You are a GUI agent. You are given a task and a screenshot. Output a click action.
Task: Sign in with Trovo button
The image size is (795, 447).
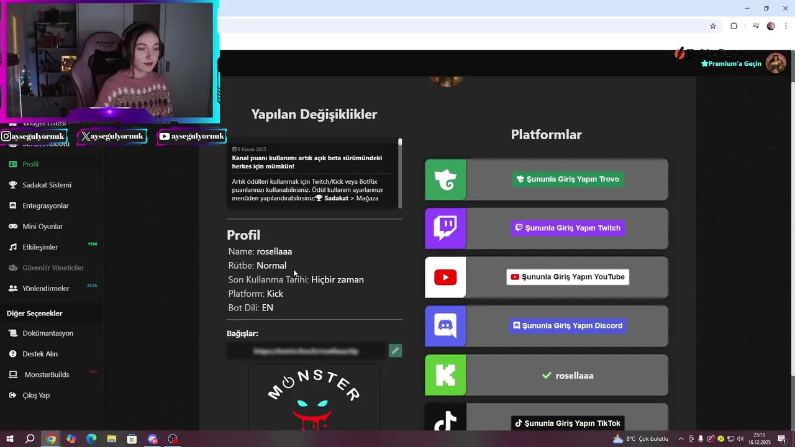click(x=568, y=179)
